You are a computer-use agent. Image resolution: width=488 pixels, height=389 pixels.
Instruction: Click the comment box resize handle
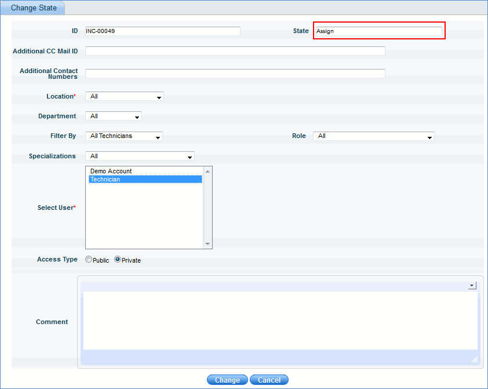click(474, 359)
